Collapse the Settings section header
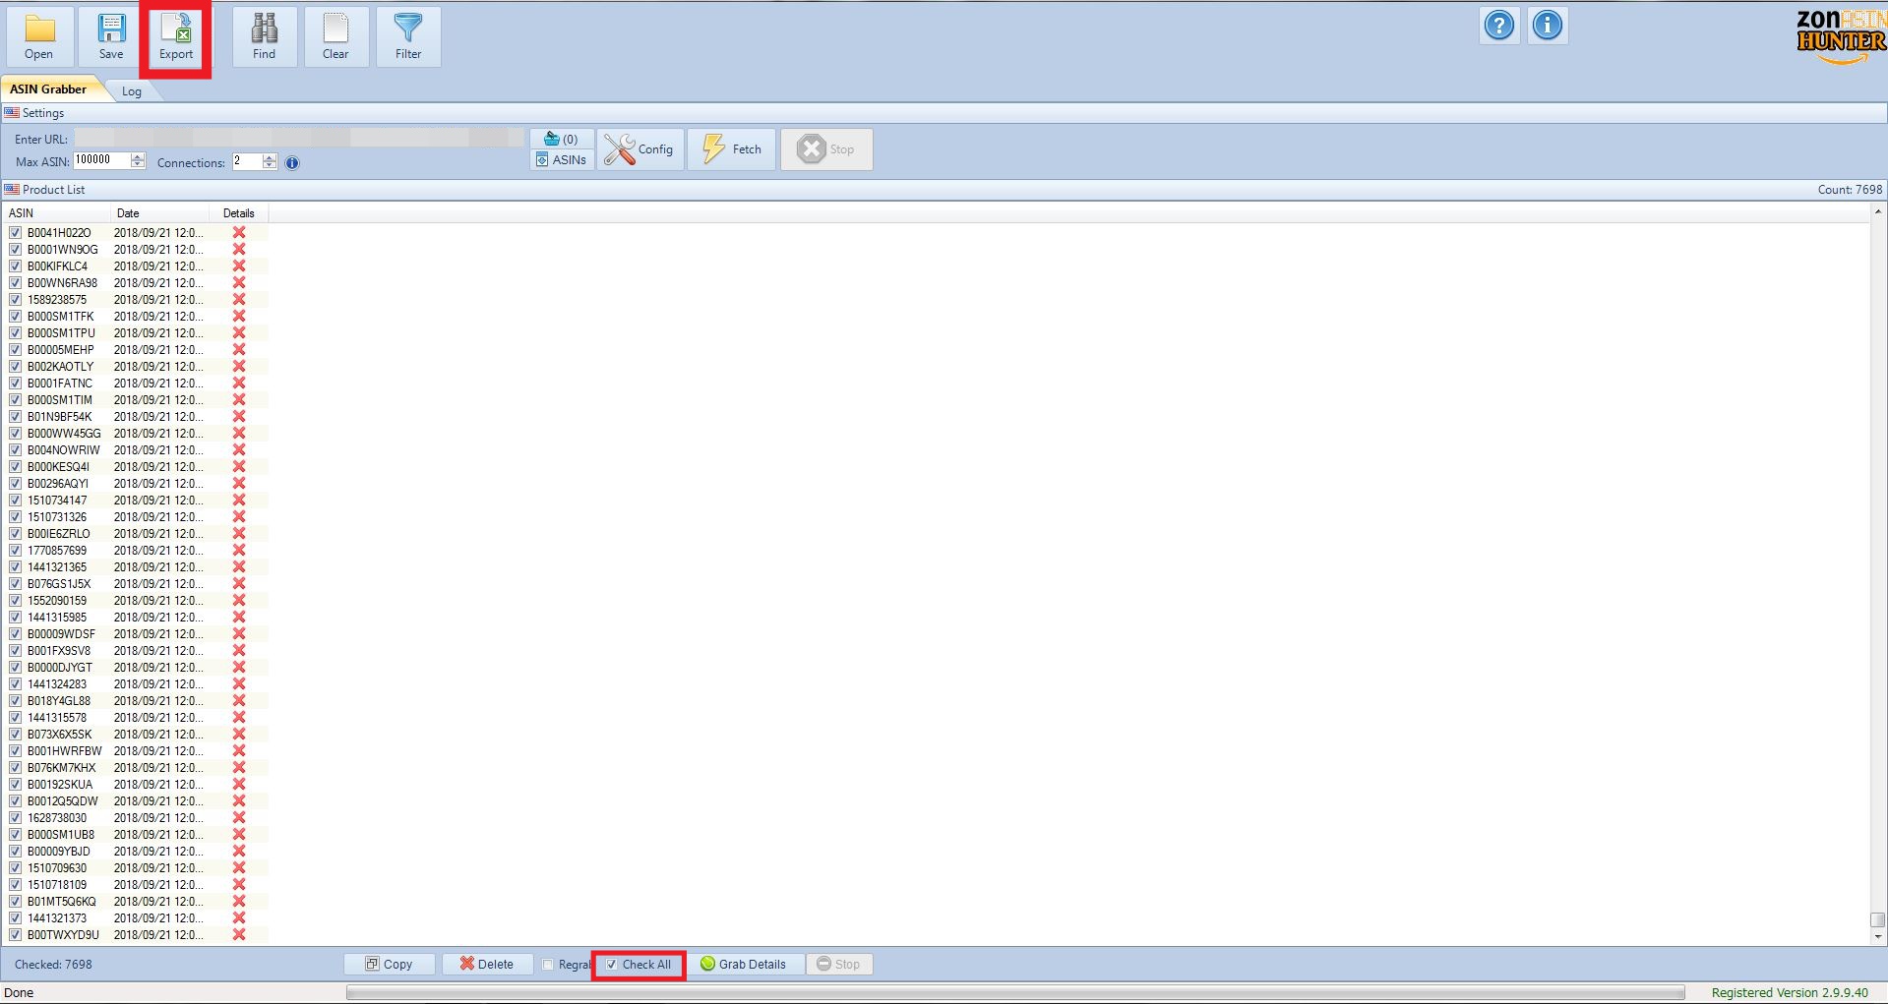 pos(944,113)
